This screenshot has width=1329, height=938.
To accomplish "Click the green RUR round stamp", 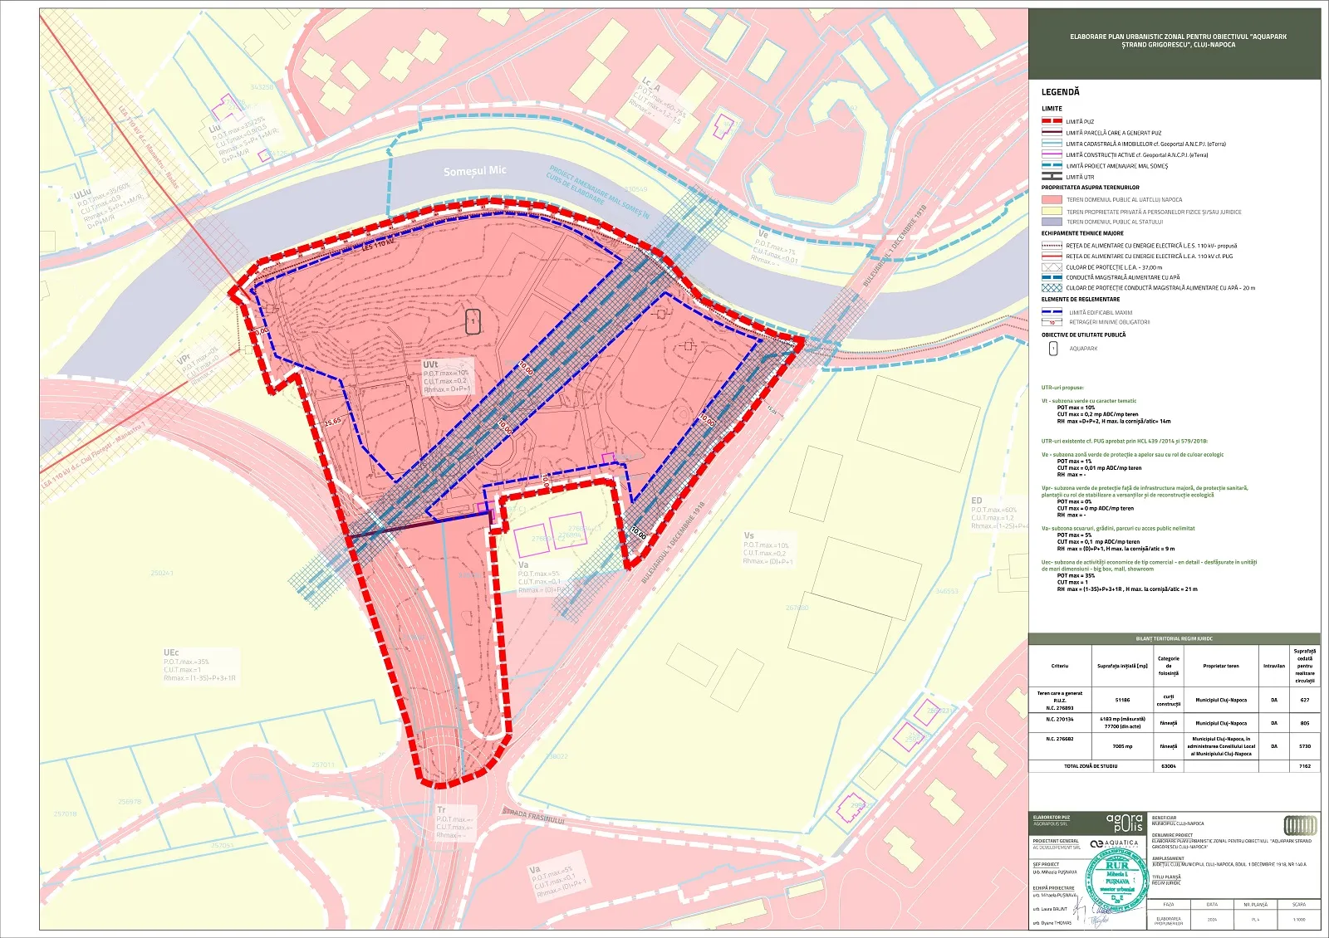I will coord(1116,880).
